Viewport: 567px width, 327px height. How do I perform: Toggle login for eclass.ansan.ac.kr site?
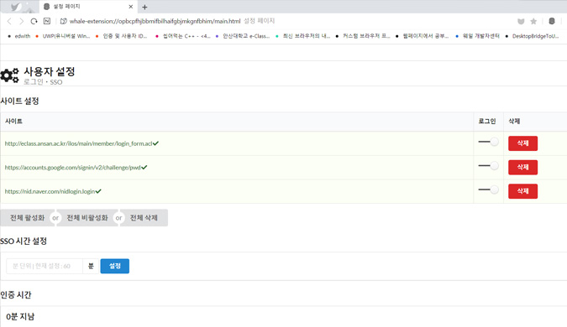point(489,142)
